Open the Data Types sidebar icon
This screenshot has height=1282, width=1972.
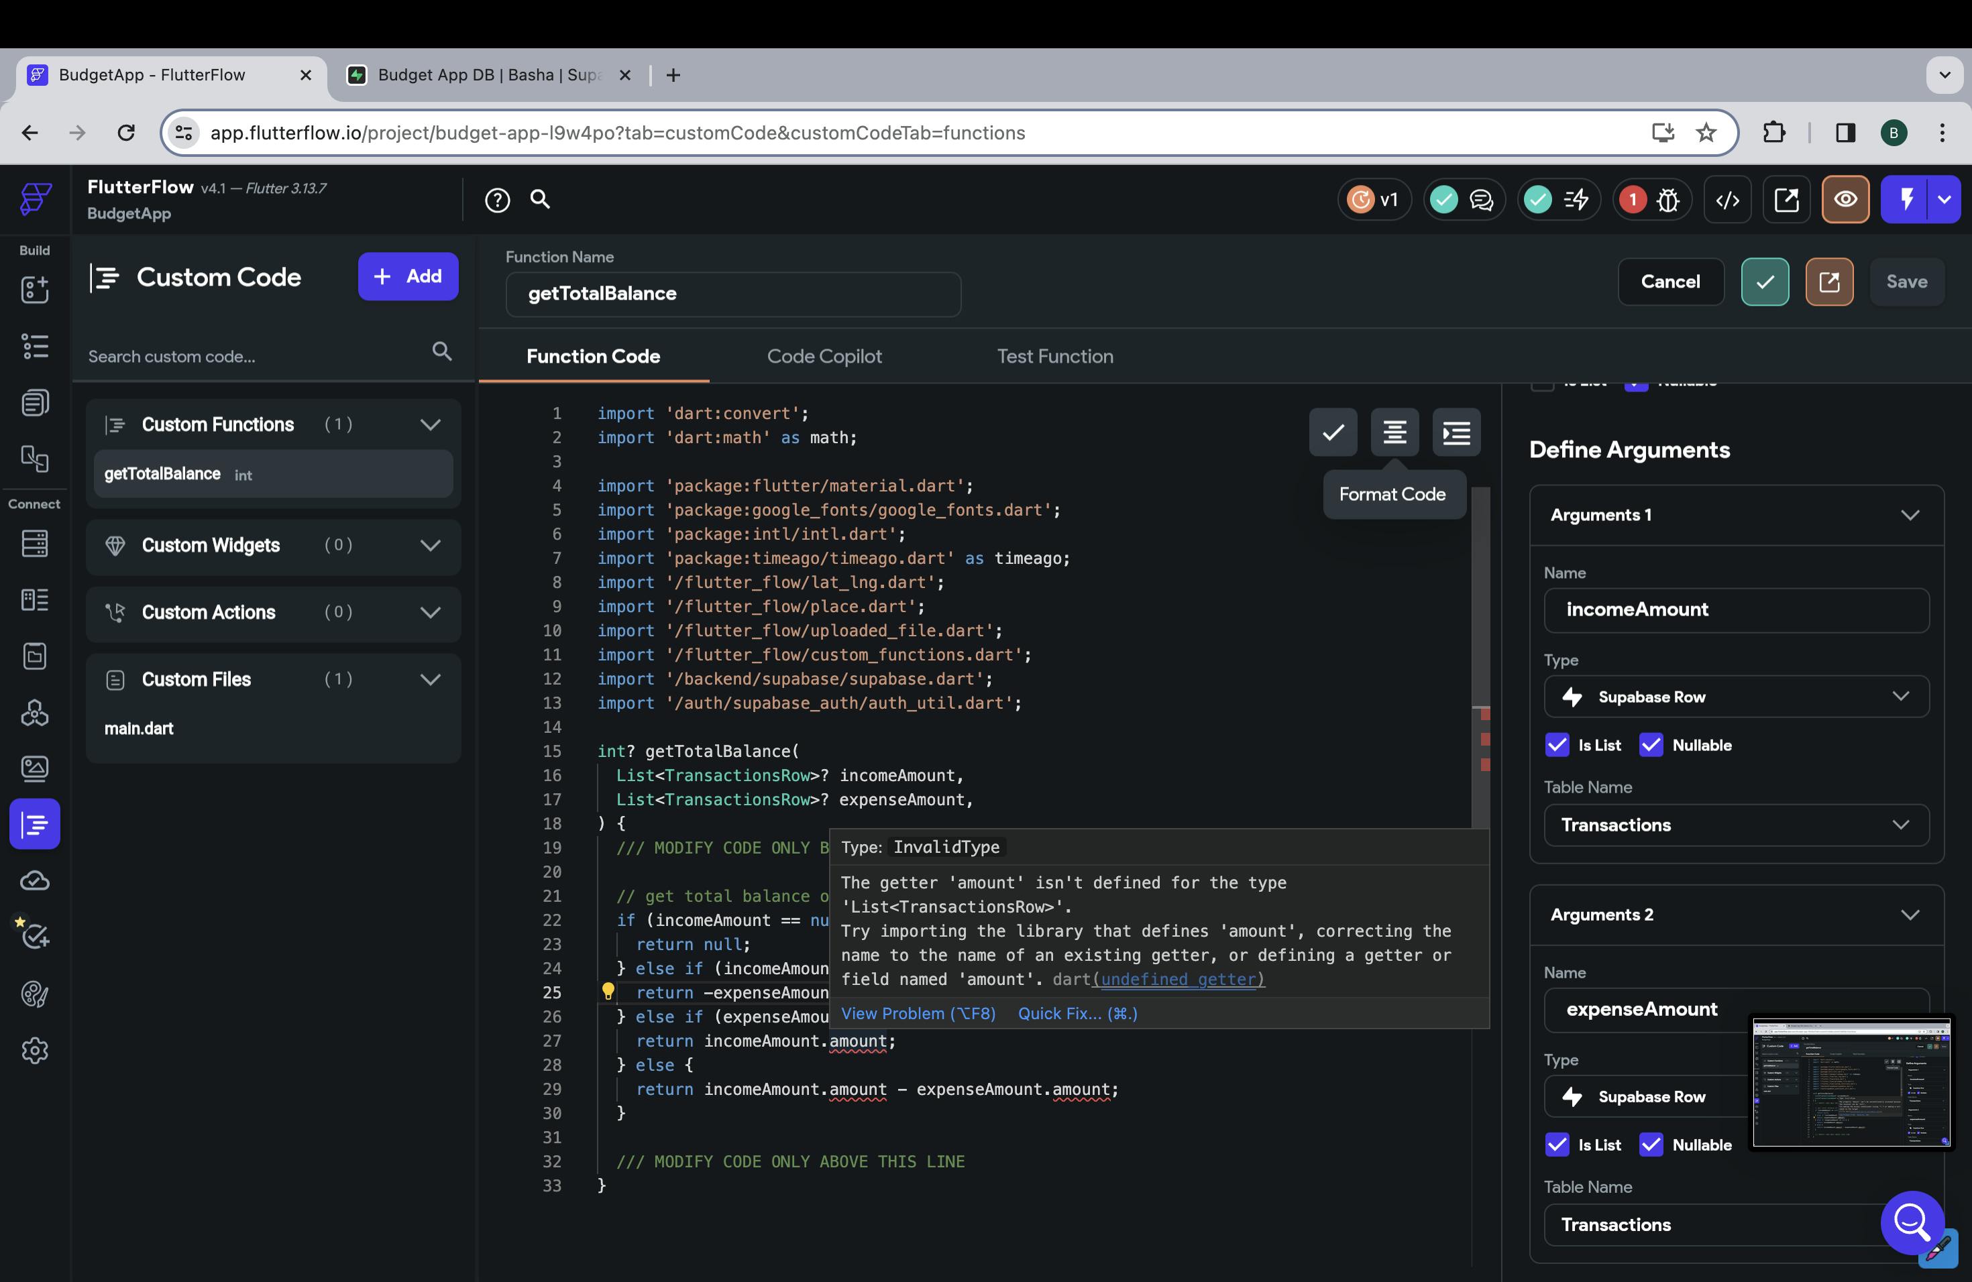point(35,599)
